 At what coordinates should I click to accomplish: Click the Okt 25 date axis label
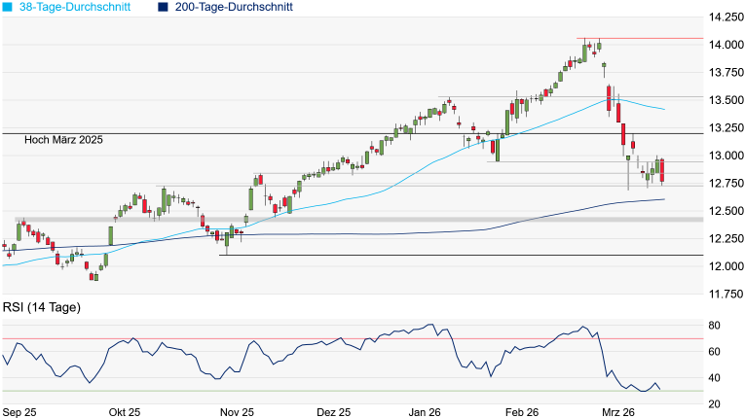127,411
